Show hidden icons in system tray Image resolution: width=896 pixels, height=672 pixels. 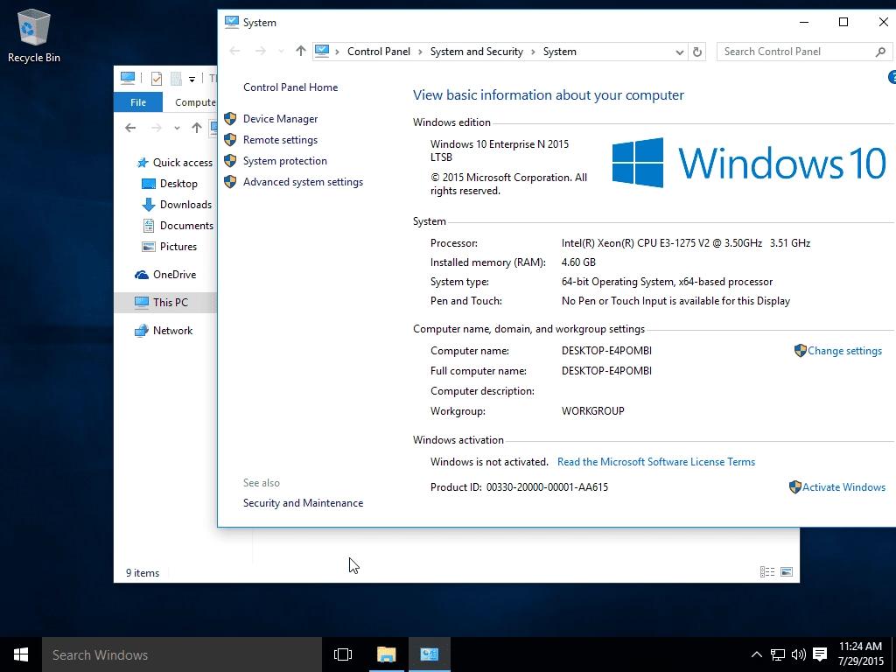(x=757, y=654)
